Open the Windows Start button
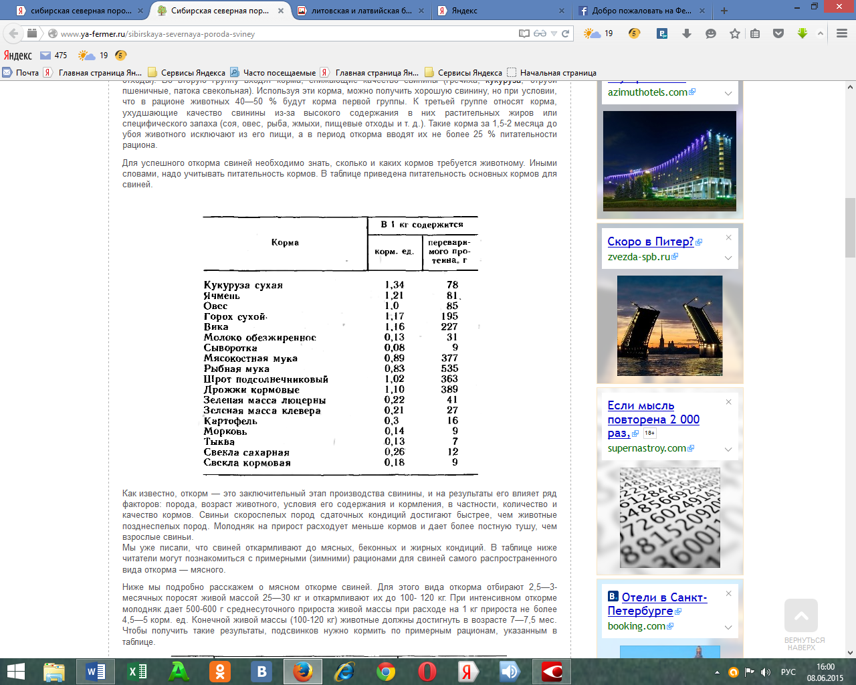The width and height of the screenshot is (856, 685). [x=15, y=671]
